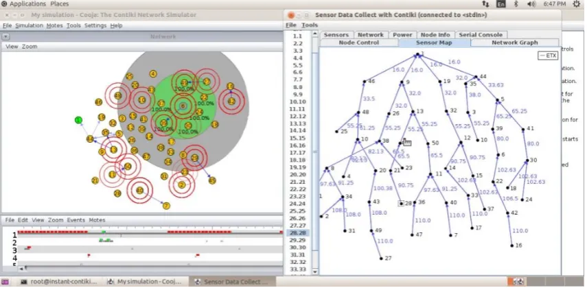This screenshot has height=288, width=587.
Task: Click the show desktop icon in taskbar
Action: click(5, 282)
